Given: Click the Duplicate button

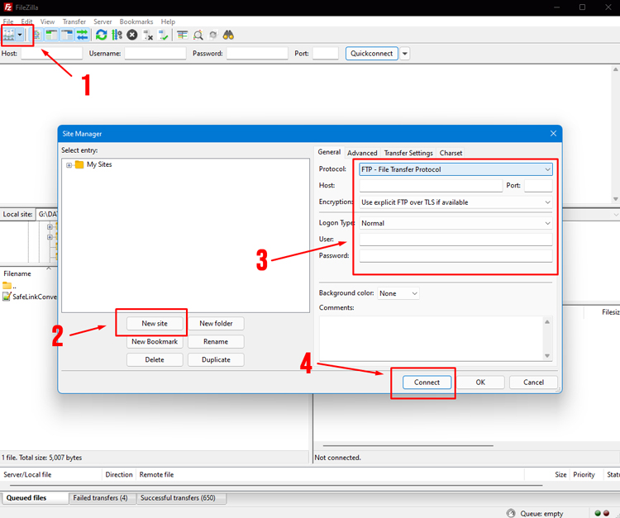Looking at the screenshot, I should pos(216,360).
